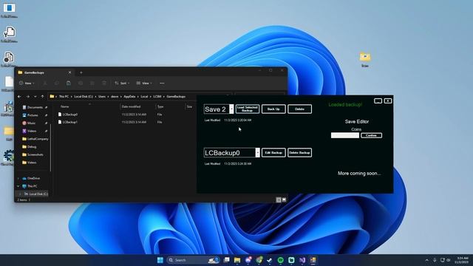Open the desktop folder icon at right
This screenshot has width=473, height=266.
tap(365, 60)
